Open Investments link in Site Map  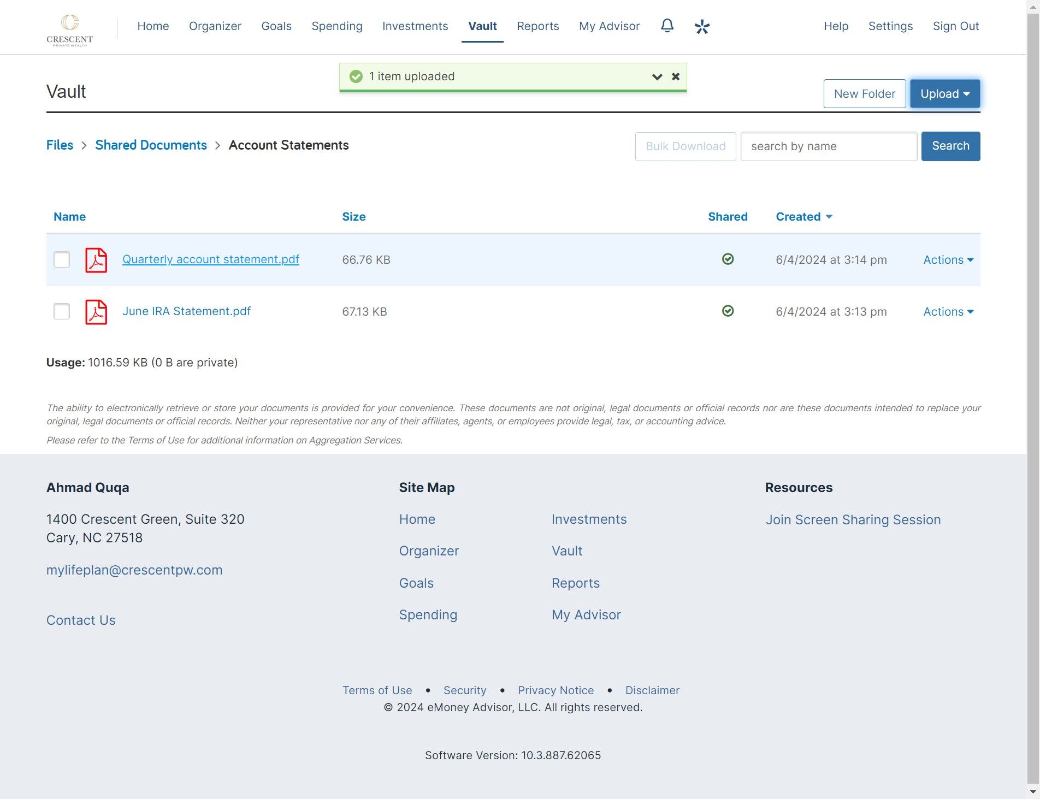pos(589,519)
